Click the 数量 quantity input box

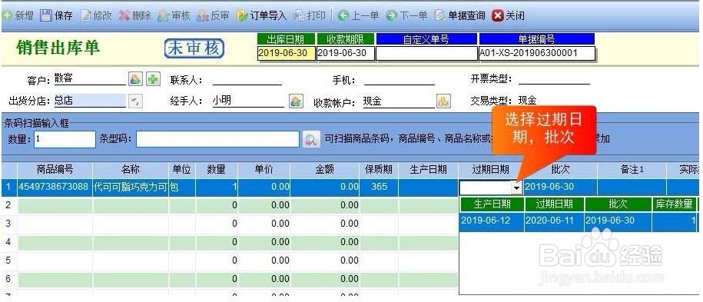click(x=65, y=139)
